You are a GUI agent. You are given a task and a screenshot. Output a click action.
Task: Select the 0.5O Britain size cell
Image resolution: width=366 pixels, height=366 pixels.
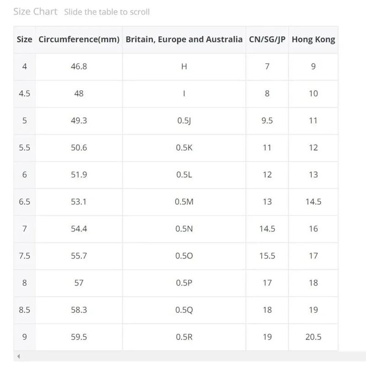coord(184,256)
